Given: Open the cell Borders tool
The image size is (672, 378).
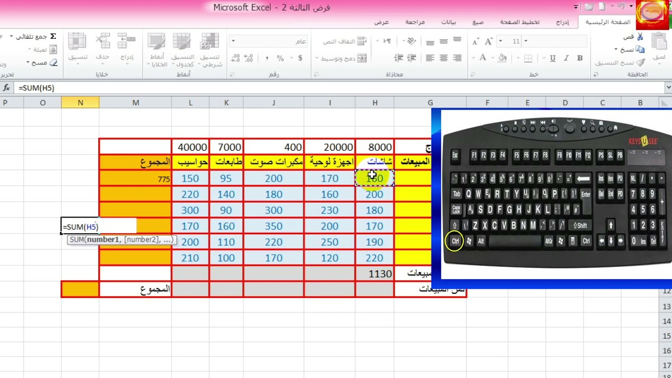Looking at the screenshot, I should click(x=528, y=58).
